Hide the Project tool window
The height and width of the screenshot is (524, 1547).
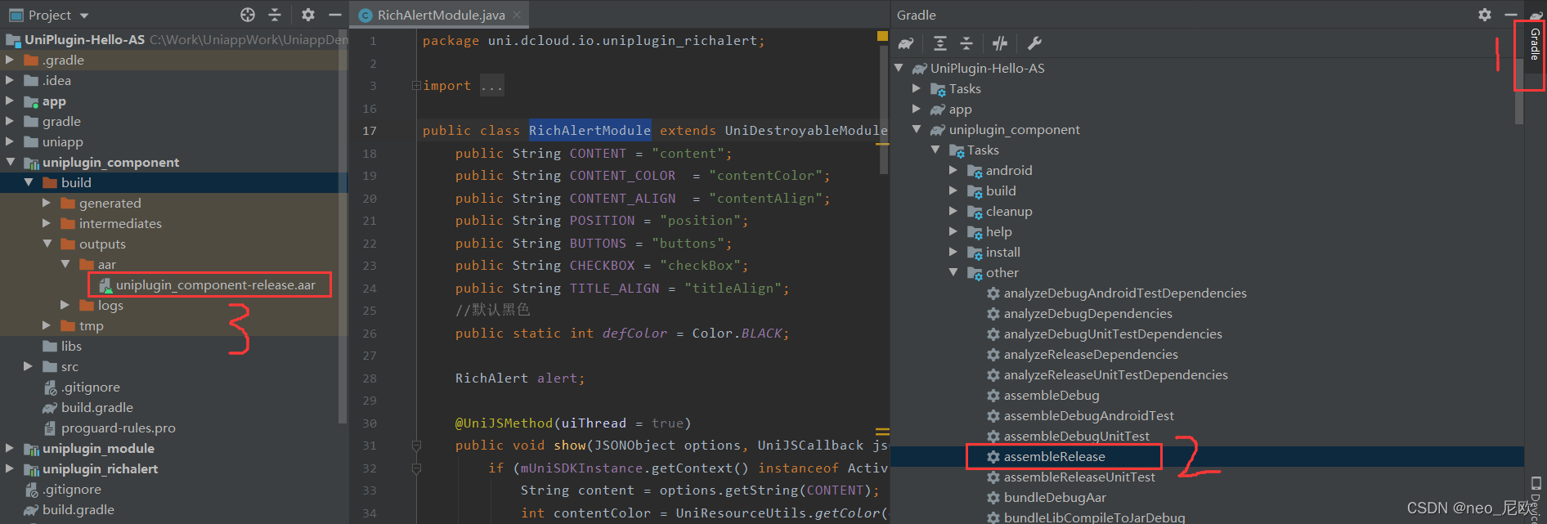click(x=334, y=15)
